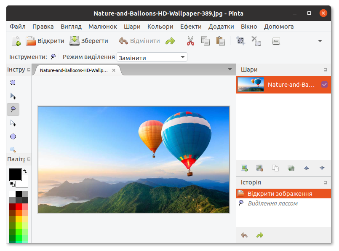Click the green Redo arrow in toolbar
Image resolution: width=339 pixels, height=251 pixels.
click(170, 41)
